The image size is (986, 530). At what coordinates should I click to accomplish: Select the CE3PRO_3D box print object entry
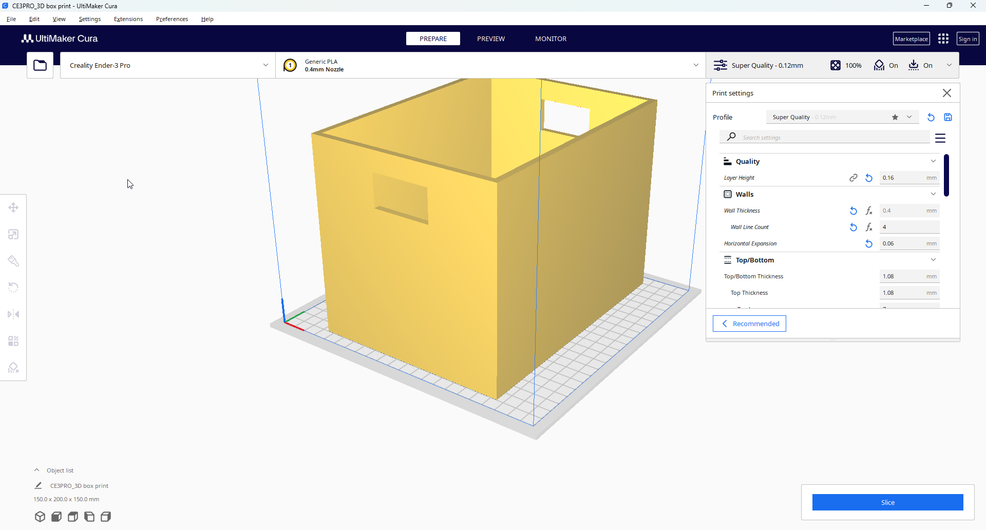coord(79,485)
